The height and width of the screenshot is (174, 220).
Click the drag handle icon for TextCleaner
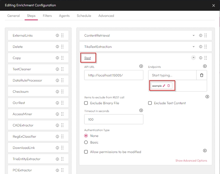62,69
